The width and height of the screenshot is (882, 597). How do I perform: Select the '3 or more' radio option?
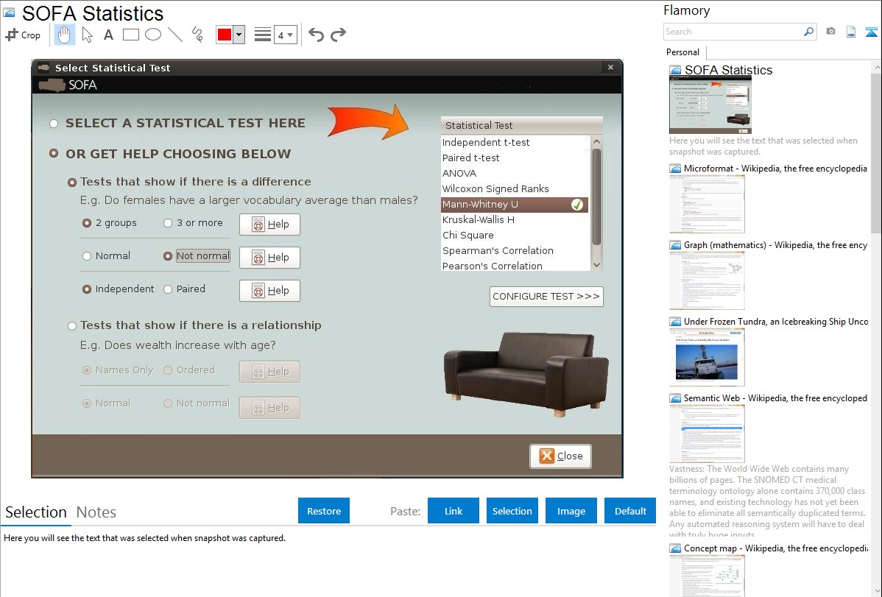pyautogui.click(x=168, y=223)
